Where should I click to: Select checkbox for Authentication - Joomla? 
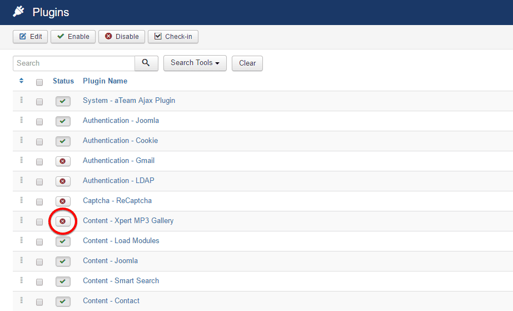39,122
